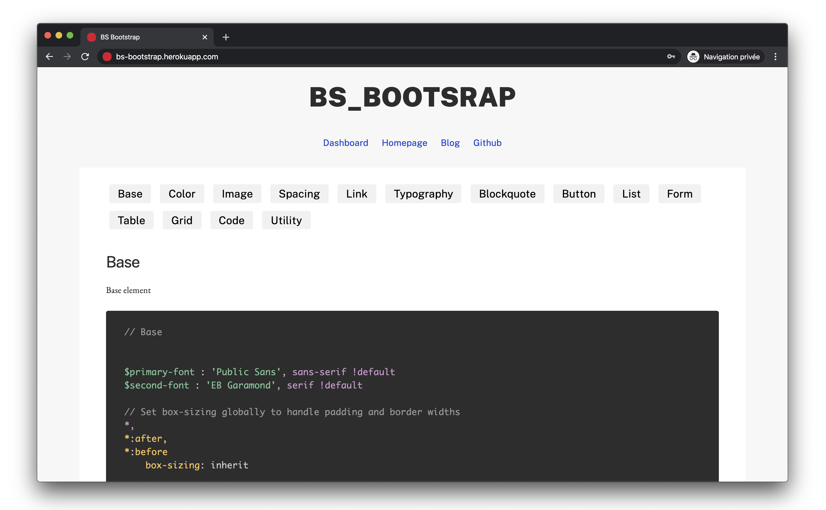Click the password key icon
This screenshot has height=510, width=826.
(671, 57)
